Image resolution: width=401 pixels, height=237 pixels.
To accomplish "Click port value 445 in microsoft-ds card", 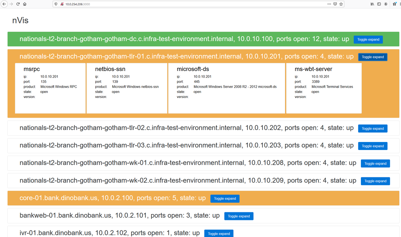I will pyautogui.click(x=197, y=81).
